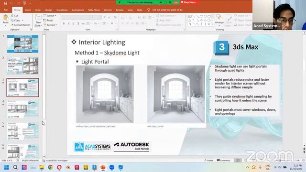
Task: Activate the Format Painter brush
Action: [x=20, y=25]
